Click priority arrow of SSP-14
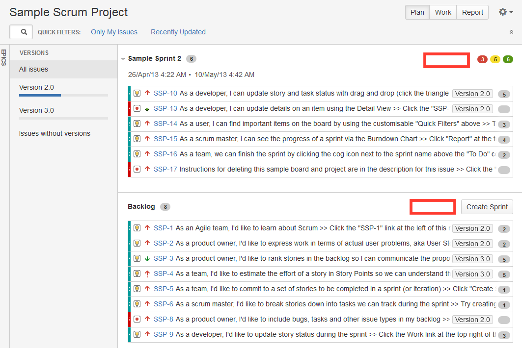This screenshot has width=522, height=348. click(x=147, y=124)
